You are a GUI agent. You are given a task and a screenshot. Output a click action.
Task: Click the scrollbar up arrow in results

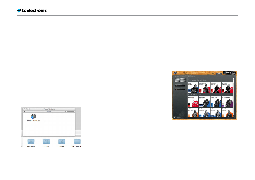(x=234, y=78)
